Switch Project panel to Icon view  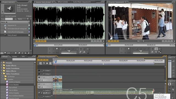[x=5, y=53]
